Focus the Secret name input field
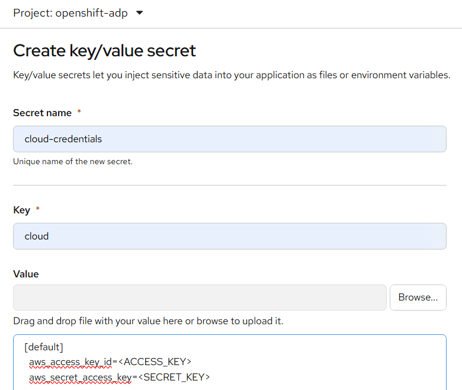This screenshot has width=462, height=390. click(x=229, y=139)
